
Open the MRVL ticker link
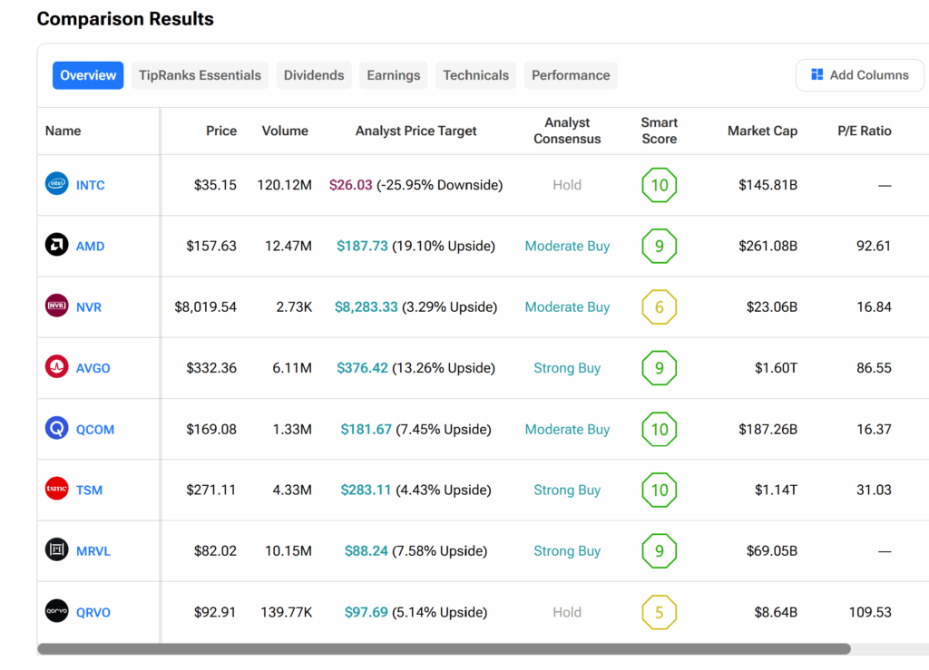[93, 551]
